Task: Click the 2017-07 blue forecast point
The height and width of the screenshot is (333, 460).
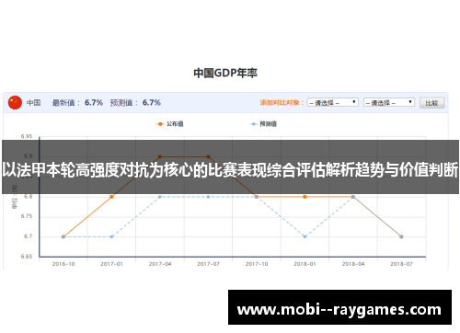Action: 208,197
